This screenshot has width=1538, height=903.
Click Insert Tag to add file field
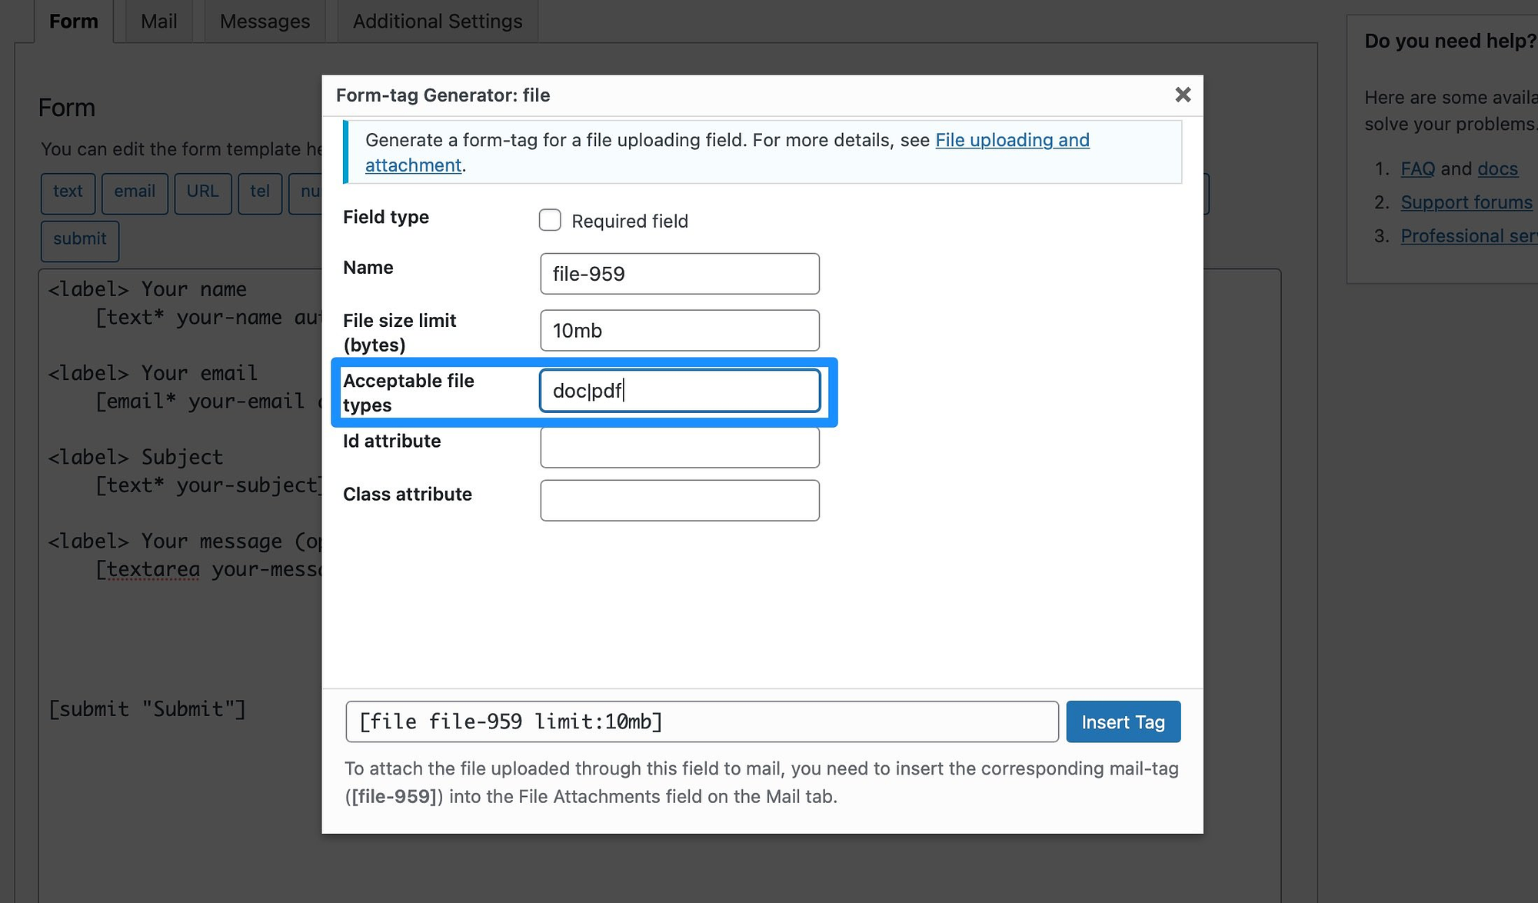tap(1124, 721)
